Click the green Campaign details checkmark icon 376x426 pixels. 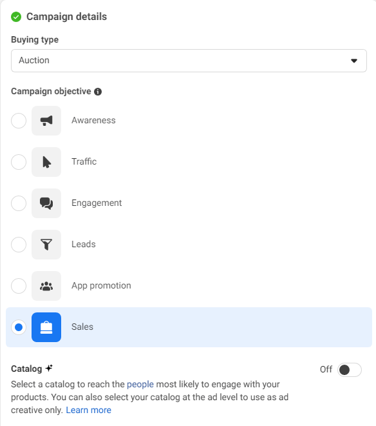pyautogui.click(x=16, y=17)
